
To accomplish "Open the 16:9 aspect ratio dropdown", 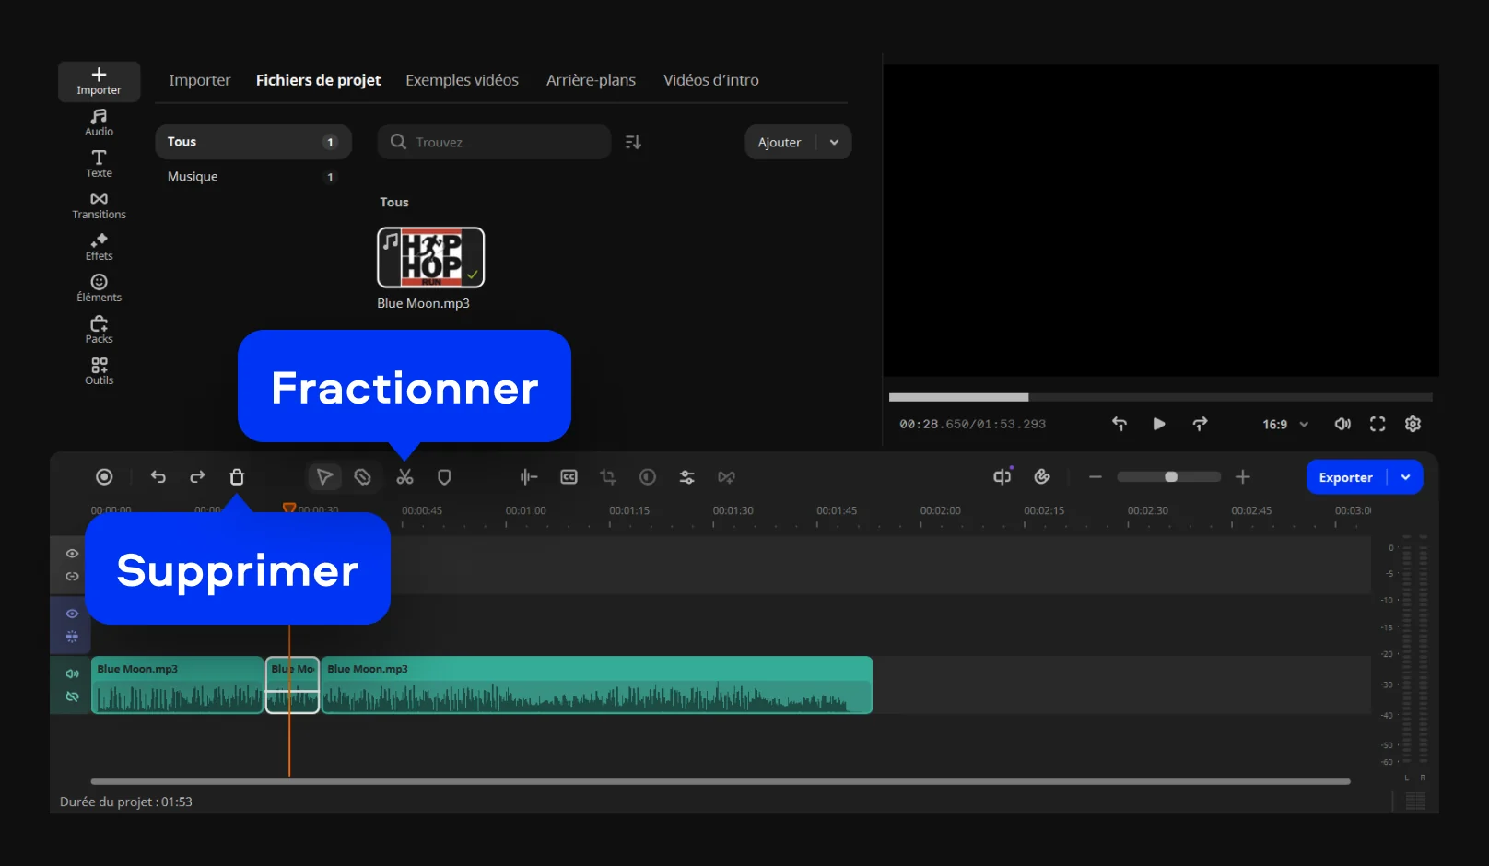I will pyautogui.click(x=1284, y=425).
